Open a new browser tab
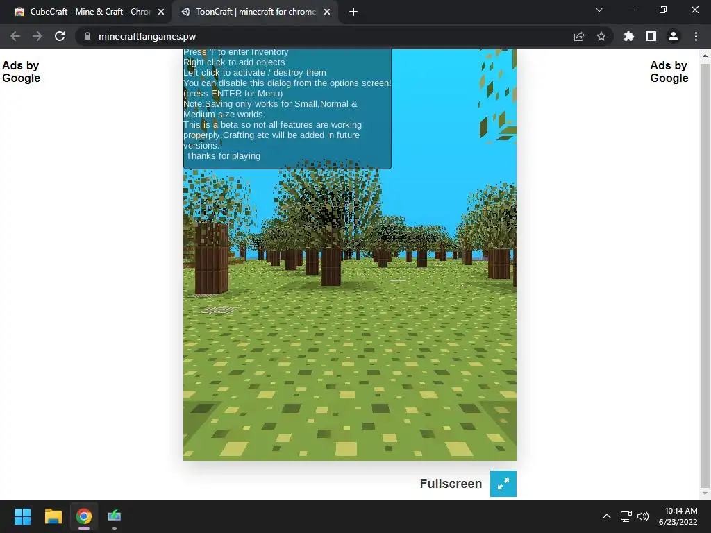 [353, 12]
